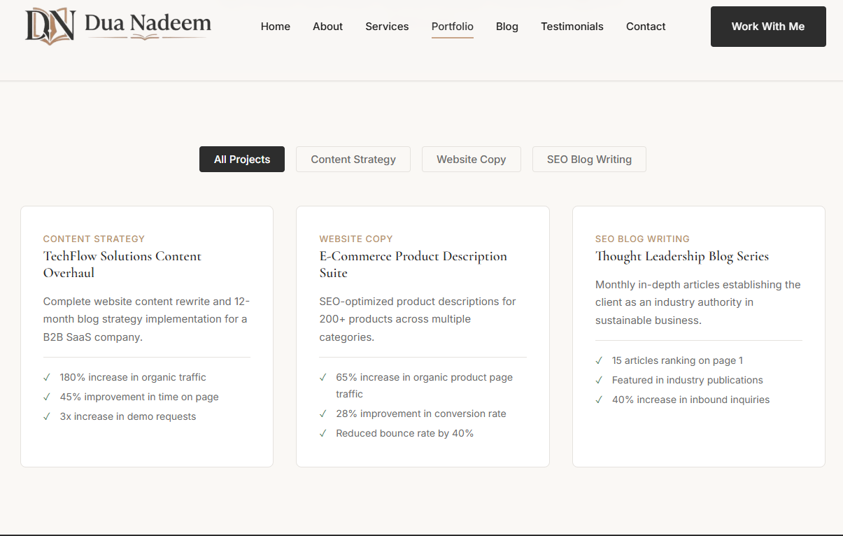
Task: Filter projects by SEO Blog Writing
Action: (588, 159)
